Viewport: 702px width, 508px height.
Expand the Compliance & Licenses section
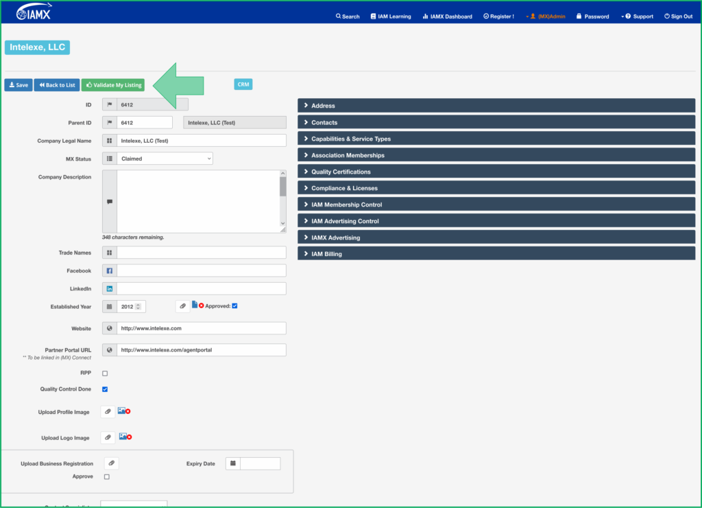(x=496, y=188)
